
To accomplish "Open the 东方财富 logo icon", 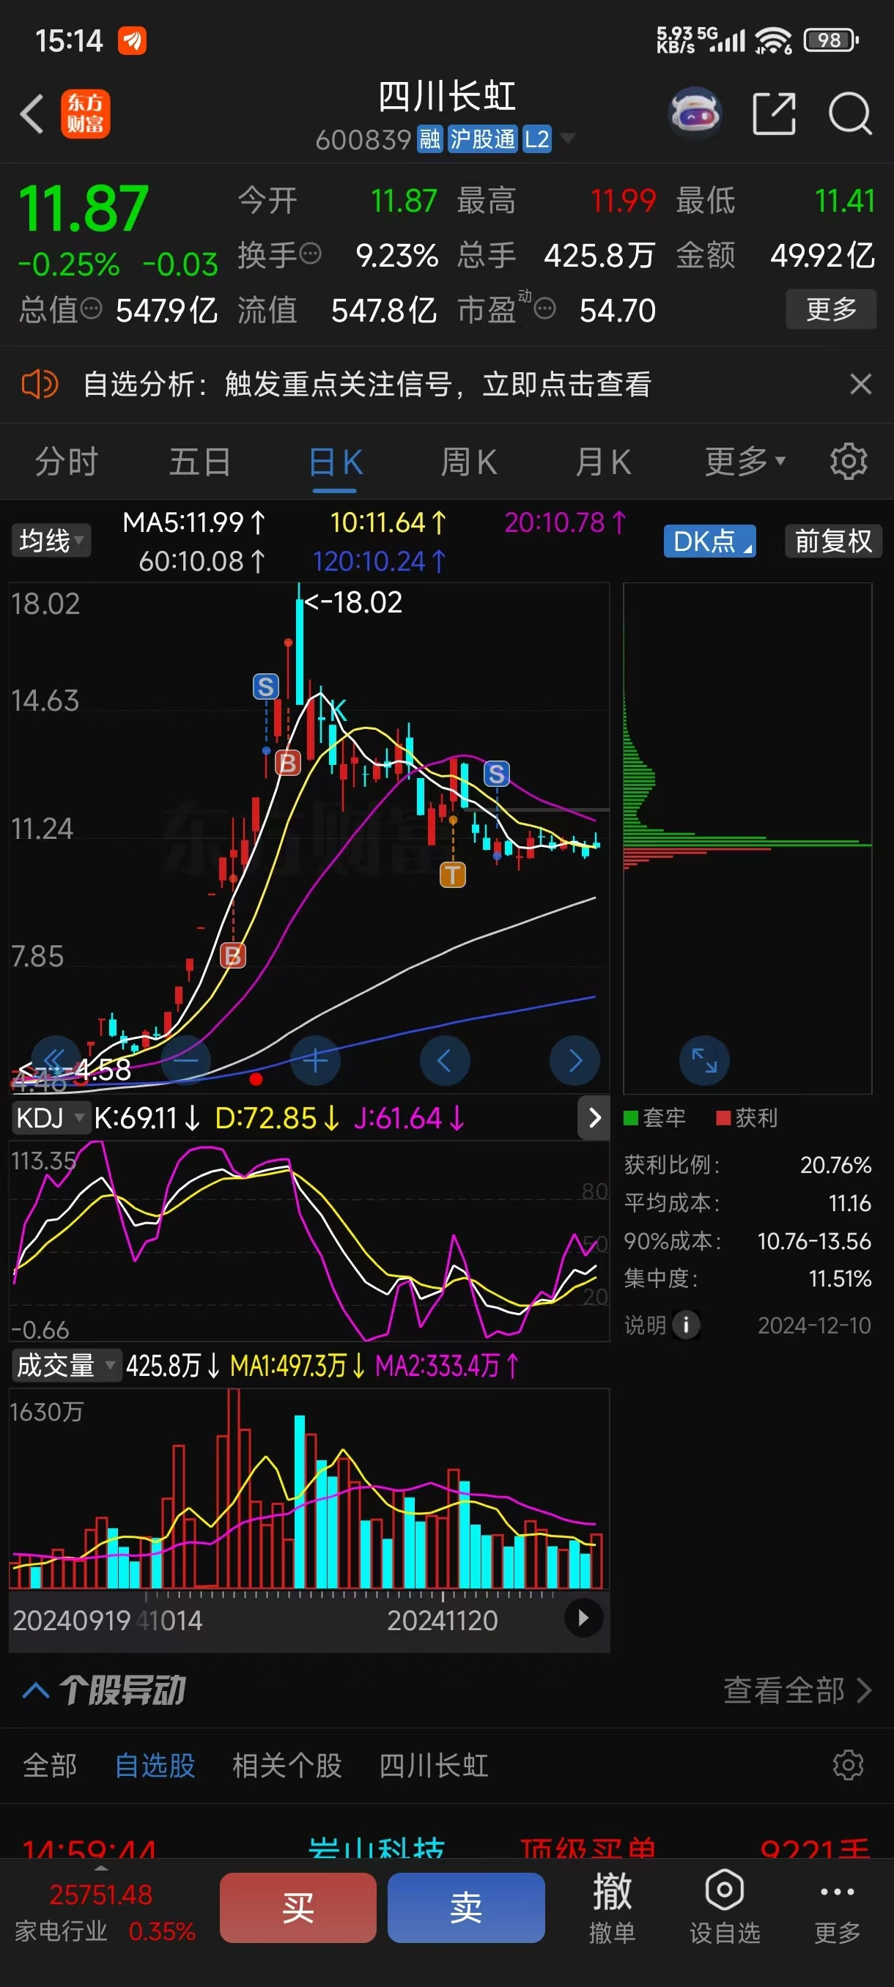I will (86, 114).
